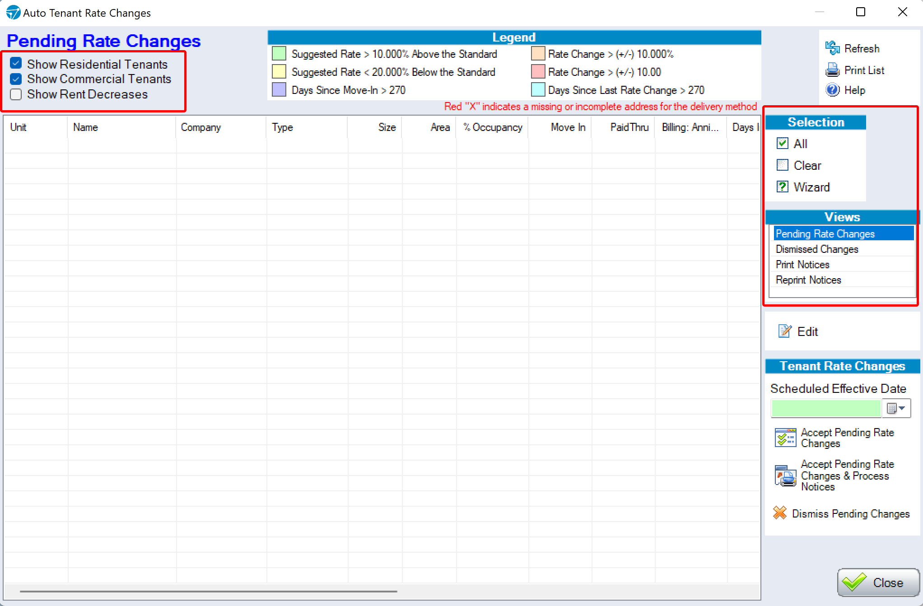The image size is (923, 606).
Task: Click the Dismiss Pending Changes X icon
Action: click(x=780, y=513)
